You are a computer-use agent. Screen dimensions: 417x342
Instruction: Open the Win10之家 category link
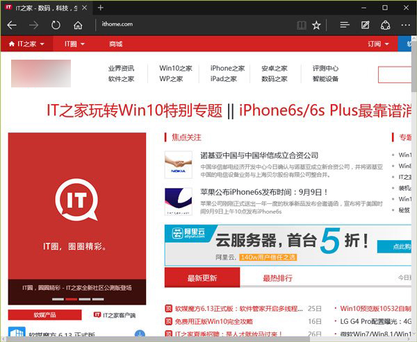176,69
